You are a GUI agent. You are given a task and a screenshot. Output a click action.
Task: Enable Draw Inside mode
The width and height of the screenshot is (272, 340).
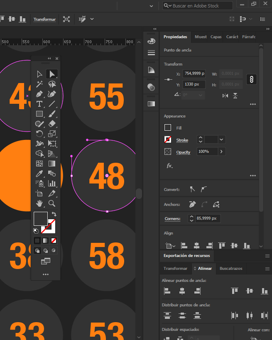pyautogui.click(x=54, y=251)
